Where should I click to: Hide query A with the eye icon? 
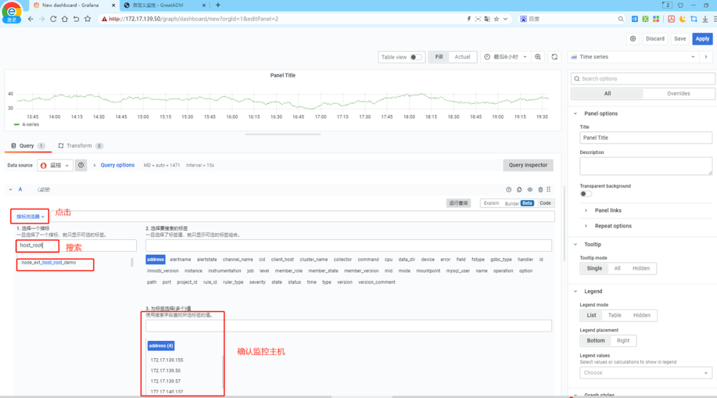(x=530, y=190)
